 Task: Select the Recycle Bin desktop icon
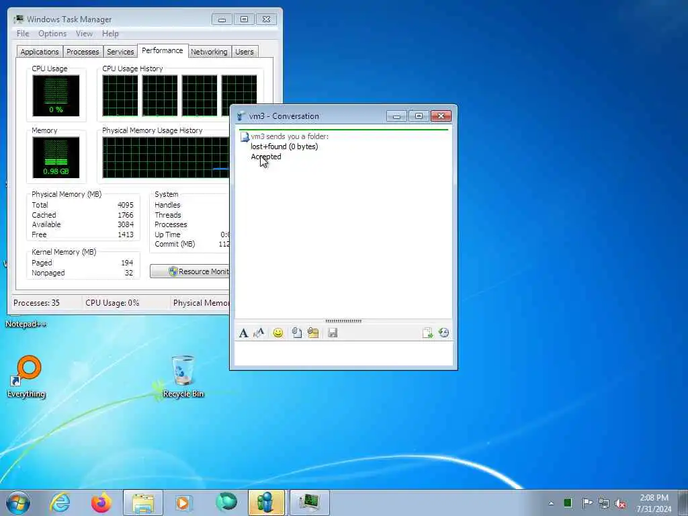[183, 376]
